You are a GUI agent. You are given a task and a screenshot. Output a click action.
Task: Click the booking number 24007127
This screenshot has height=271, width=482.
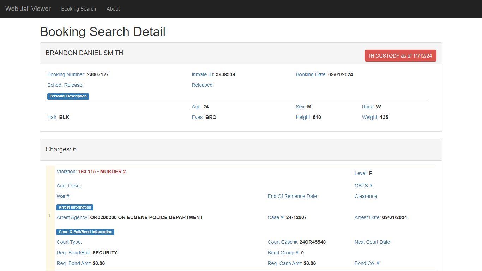coord(98,74)
